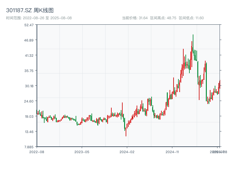This screenshot has height=183, width=244.
Task: Select the time range text 2022-08-26 至 2025-08-08
Action: pos(47,18)
